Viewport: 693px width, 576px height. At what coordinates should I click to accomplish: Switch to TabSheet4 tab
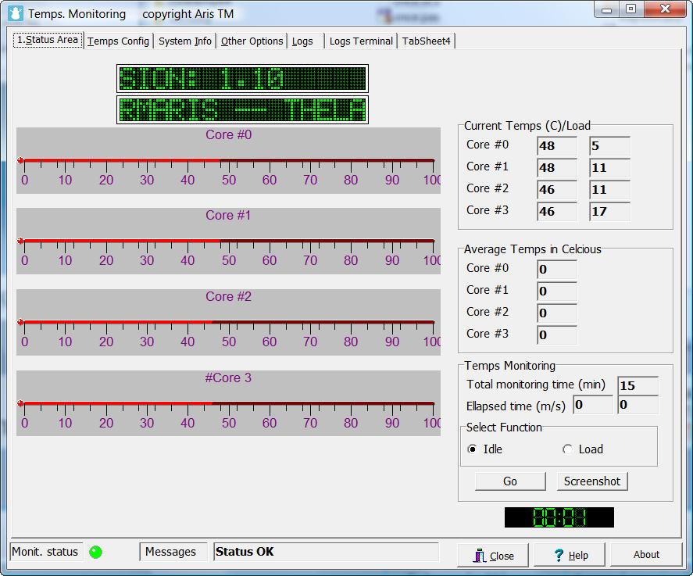pyautogui.click(x=426, y=41)
